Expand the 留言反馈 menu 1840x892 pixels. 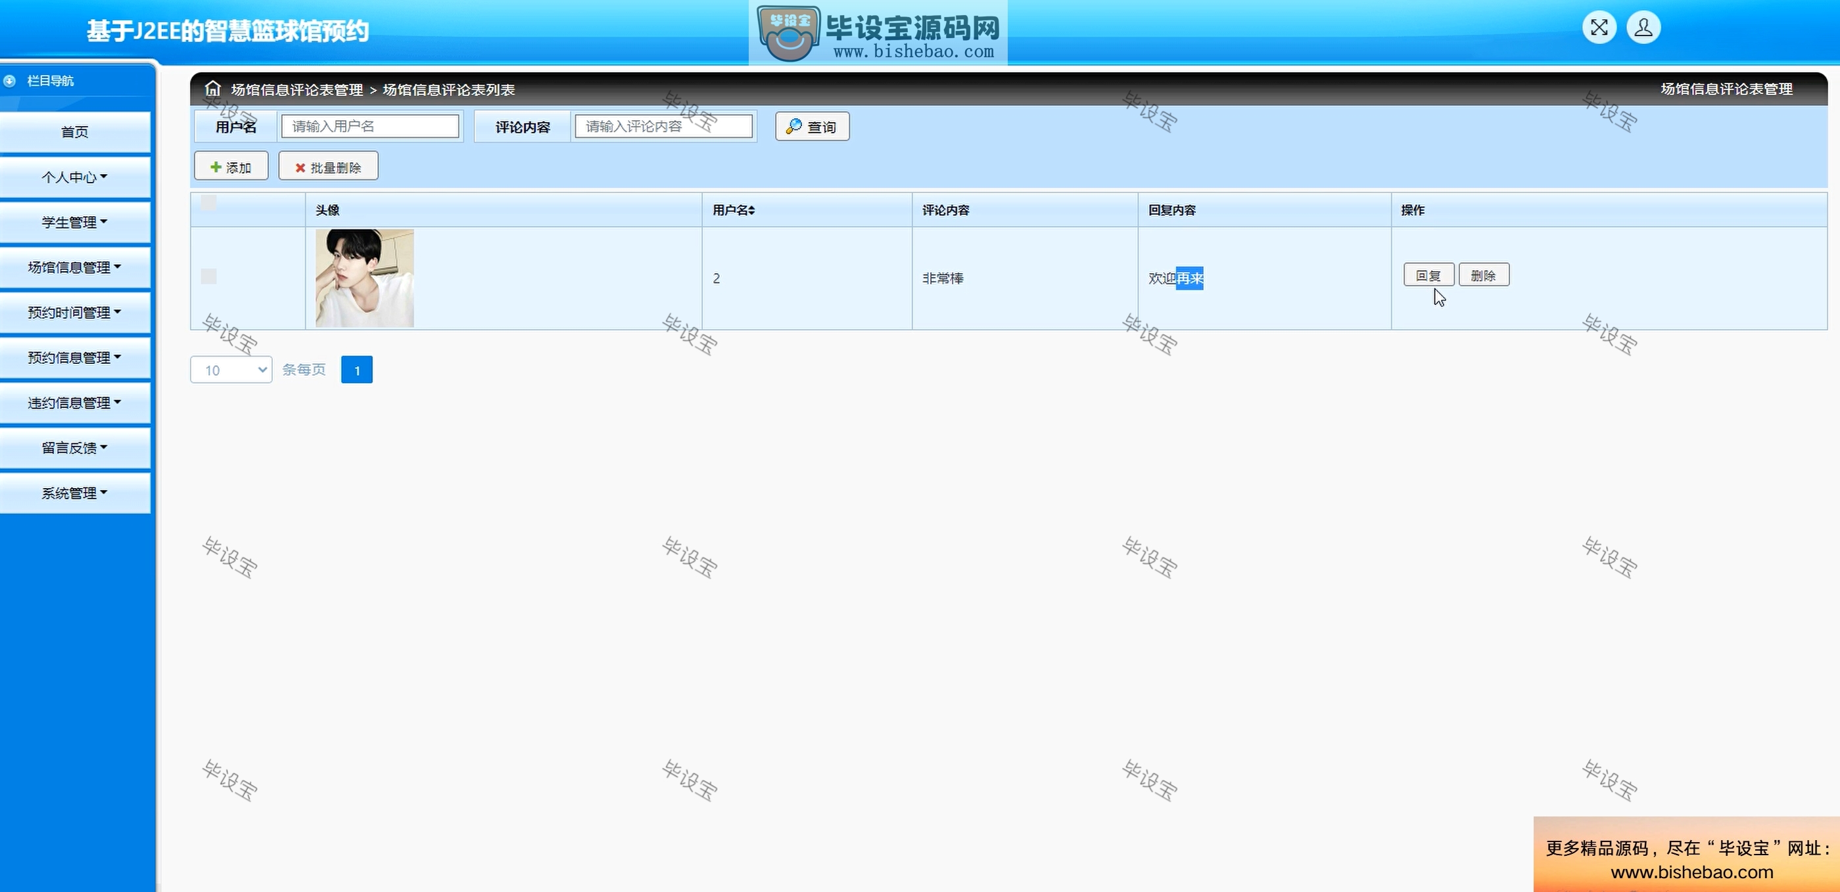pos(75,447)
